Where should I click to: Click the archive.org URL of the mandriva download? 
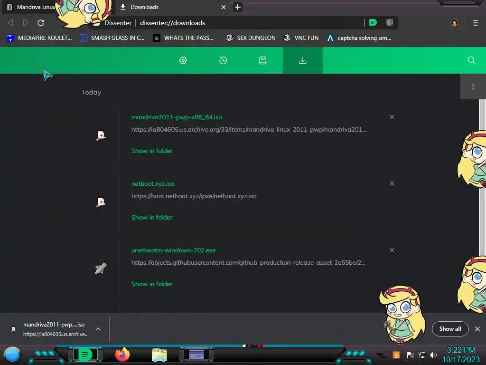click(249, 129)
